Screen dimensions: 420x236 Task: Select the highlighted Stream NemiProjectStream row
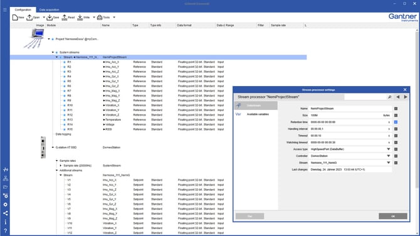159,57
